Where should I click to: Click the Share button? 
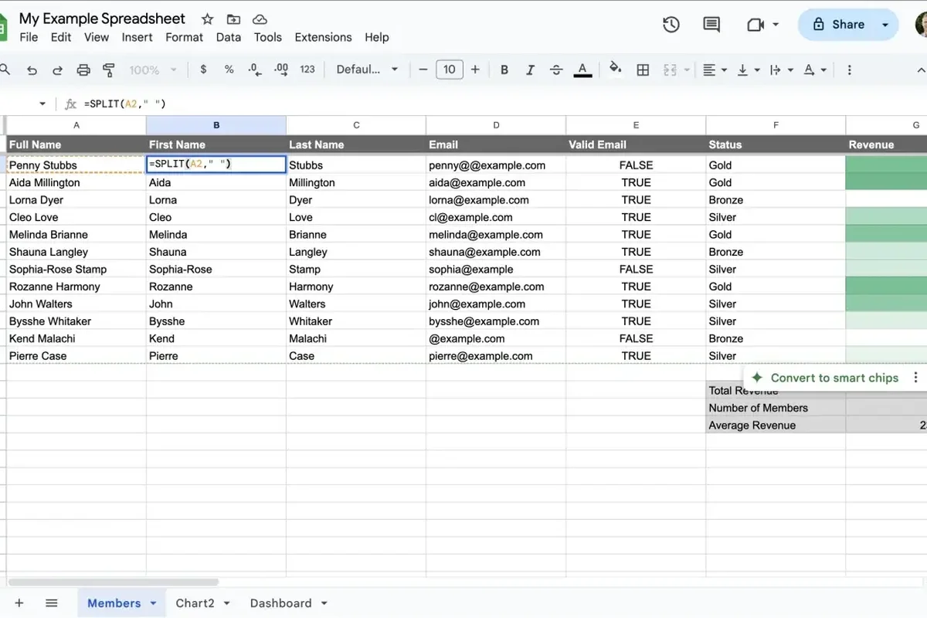pos(837,25)
